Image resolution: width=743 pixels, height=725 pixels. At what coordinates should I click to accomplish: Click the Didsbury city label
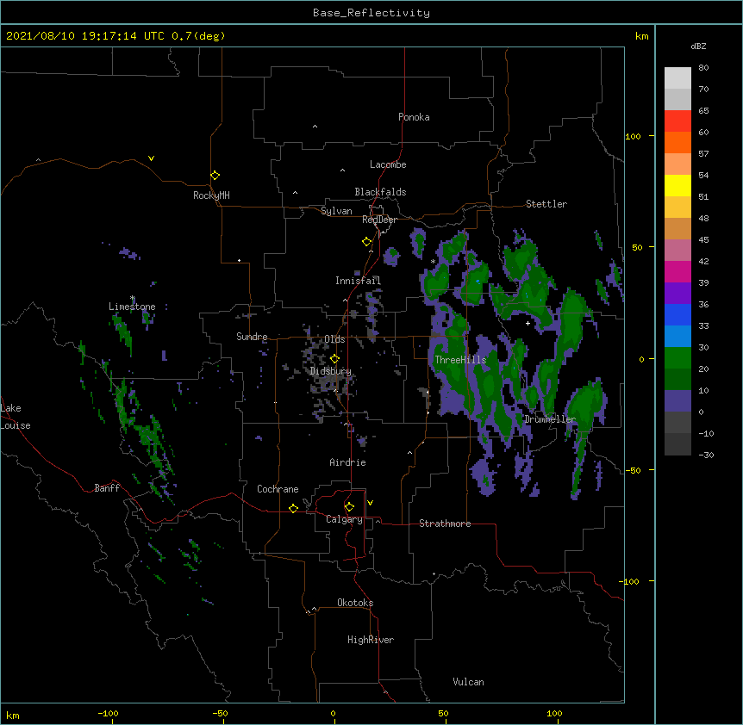(331, 371)
